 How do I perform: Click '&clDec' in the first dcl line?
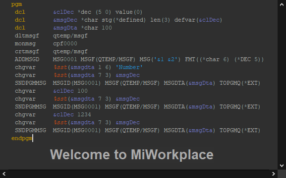(63, 12)
